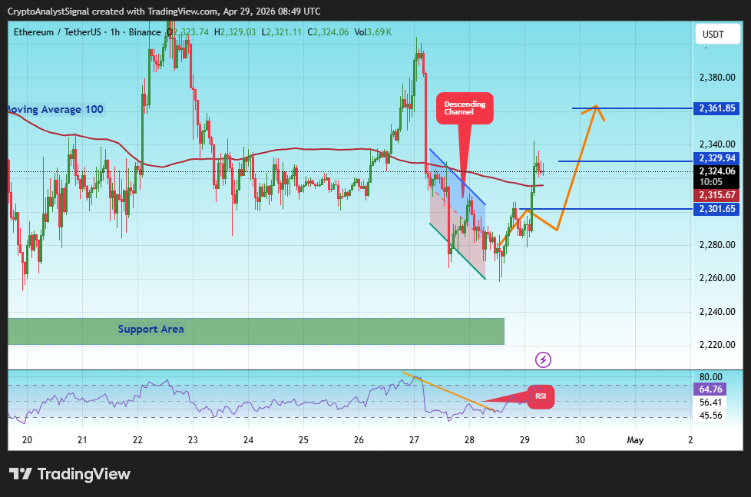Click the 2,380.00 price axis tick

[x=717, y=77]
